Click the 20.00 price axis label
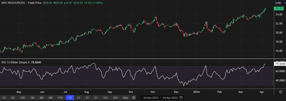 pyautogui.click(x=279, y=33)
